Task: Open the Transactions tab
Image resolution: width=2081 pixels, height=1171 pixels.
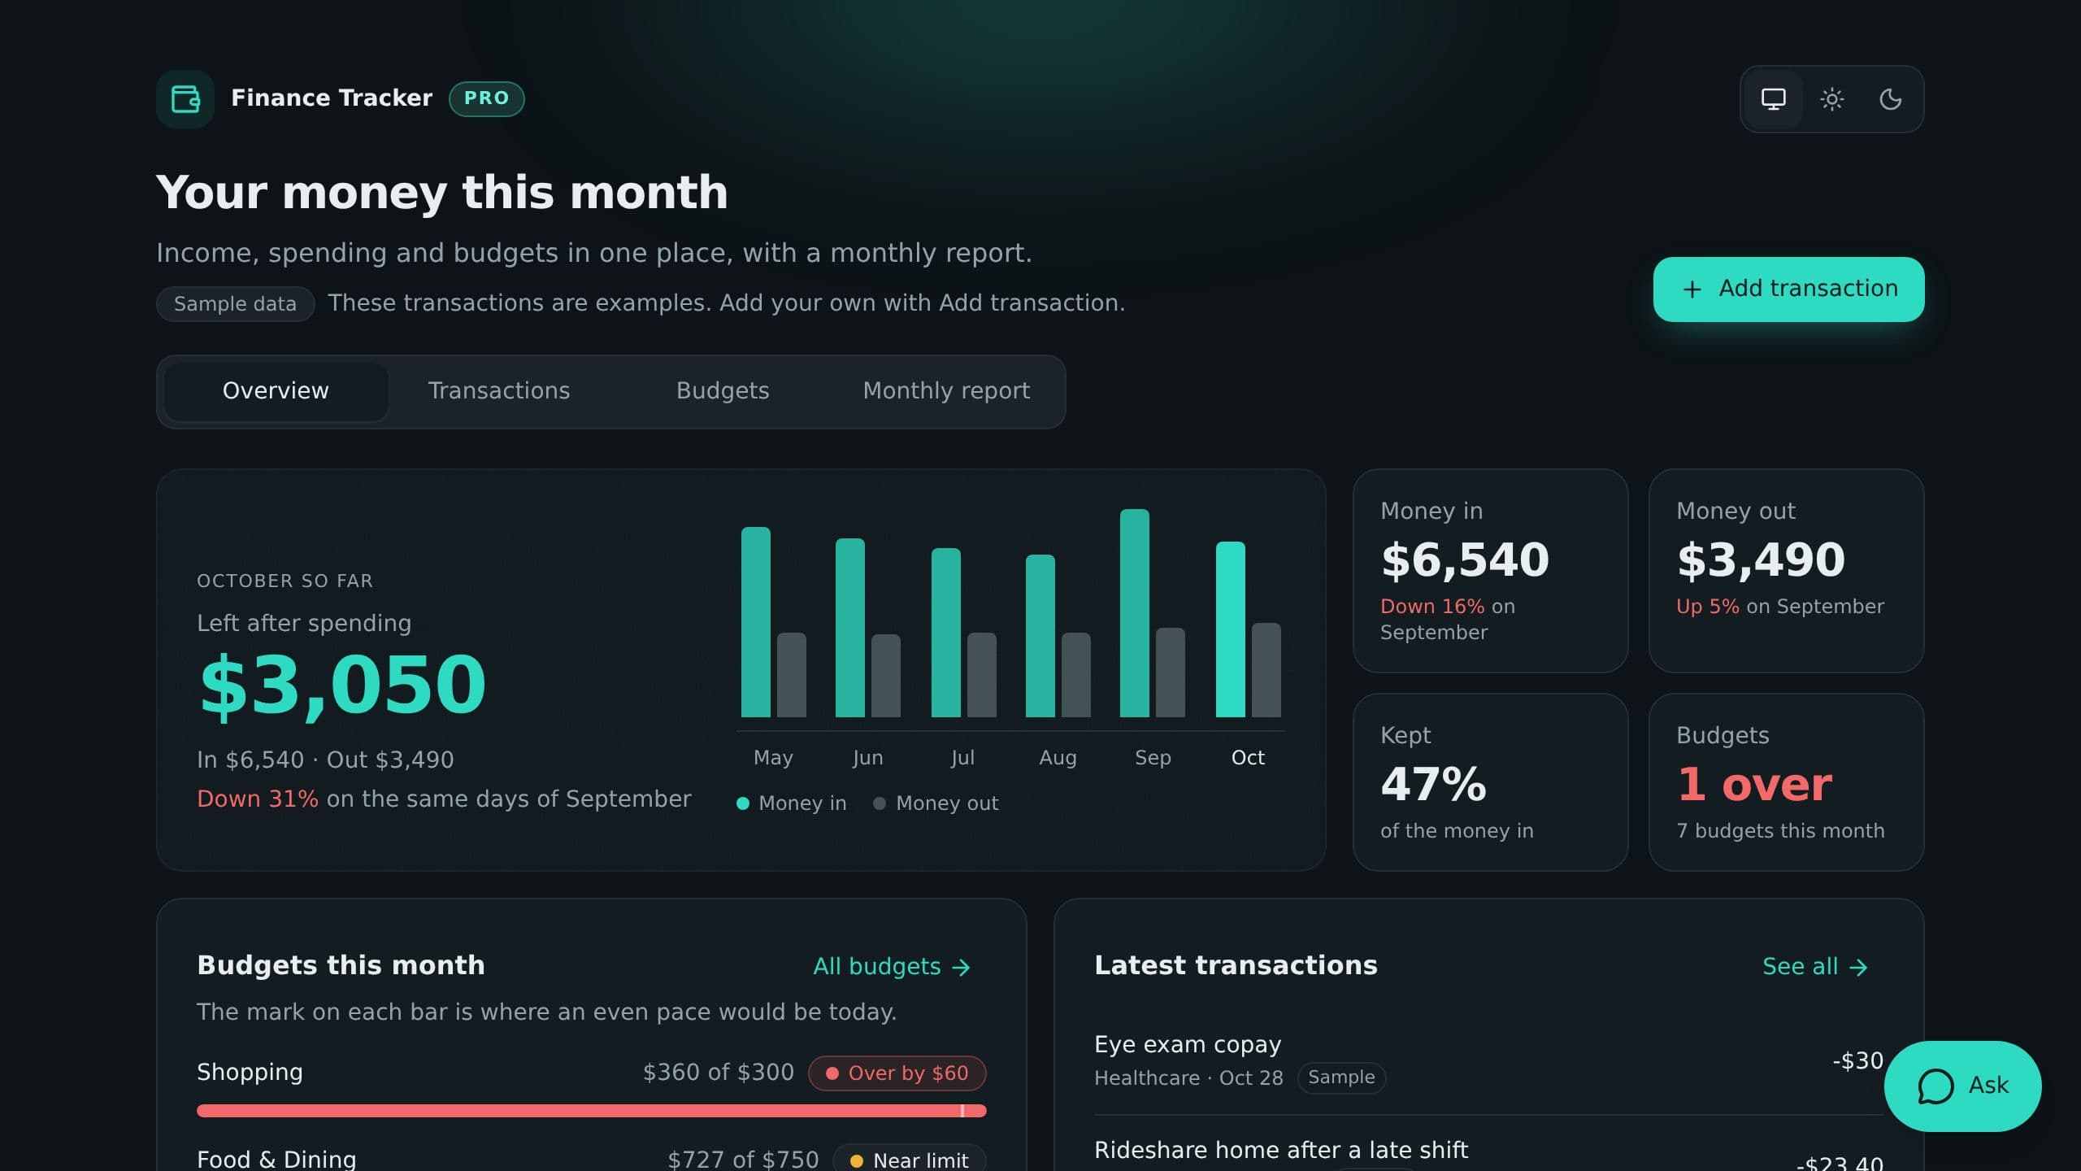Action: click(x=499, y=391)
